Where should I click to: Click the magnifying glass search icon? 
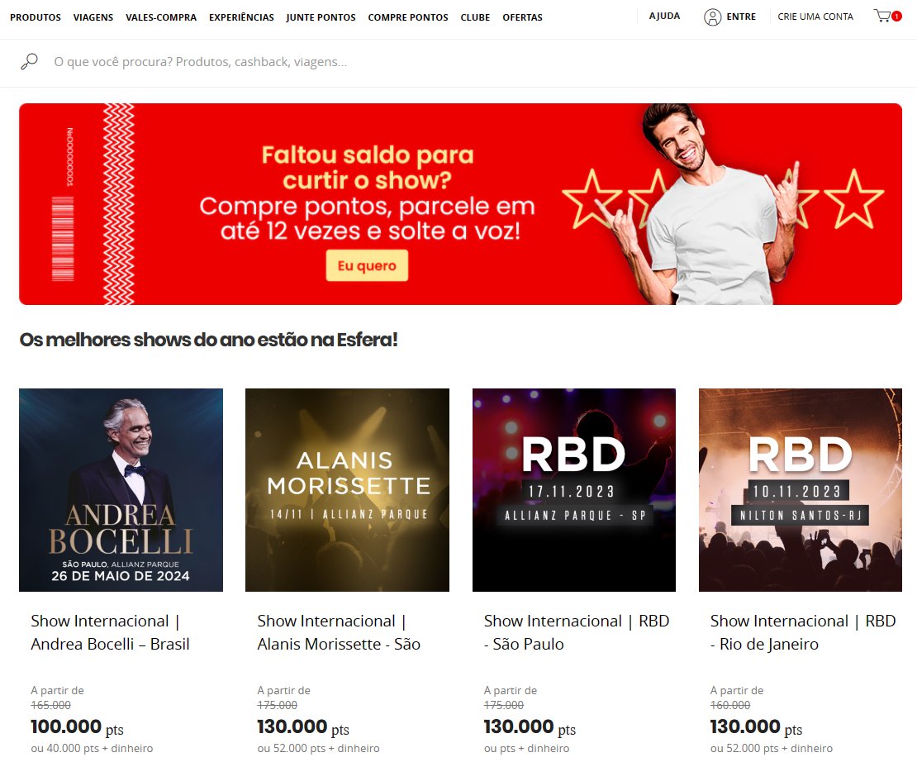pos(29,61)
